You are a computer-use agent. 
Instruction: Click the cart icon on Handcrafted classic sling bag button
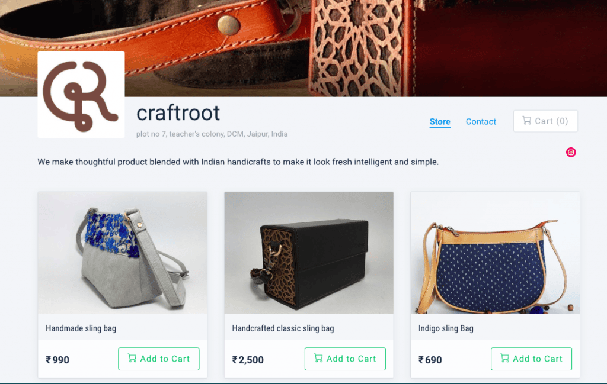point(318,359)
